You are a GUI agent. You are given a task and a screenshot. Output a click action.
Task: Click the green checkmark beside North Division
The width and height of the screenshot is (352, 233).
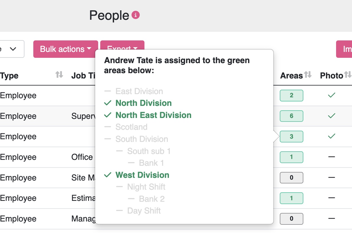[x=108, y=103]
